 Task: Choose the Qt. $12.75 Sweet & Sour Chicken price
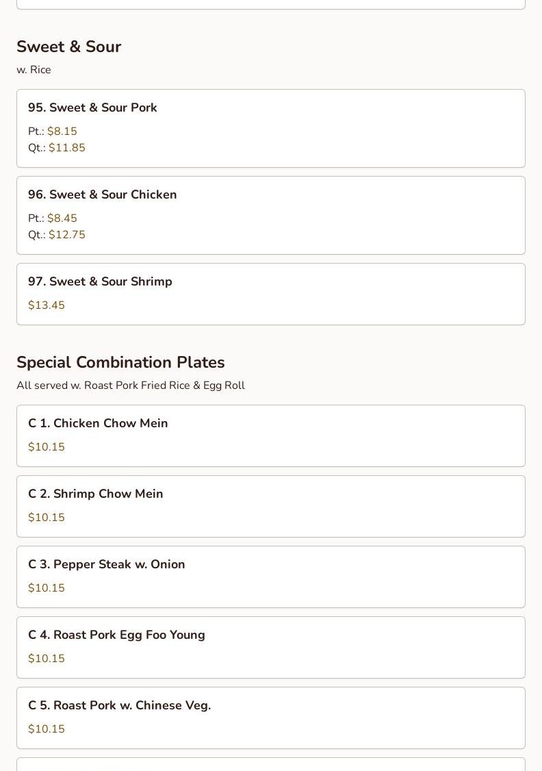(57, 235)
